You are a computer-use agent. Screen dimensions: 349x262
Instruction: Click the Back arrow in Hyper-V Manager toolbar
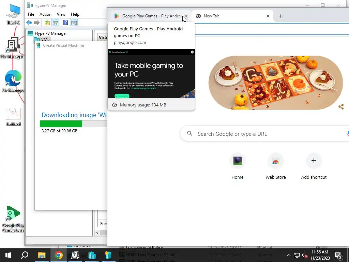pos(29,23)
